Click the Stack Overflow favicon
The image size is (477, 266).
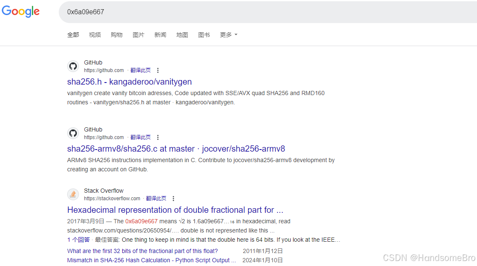73,194
